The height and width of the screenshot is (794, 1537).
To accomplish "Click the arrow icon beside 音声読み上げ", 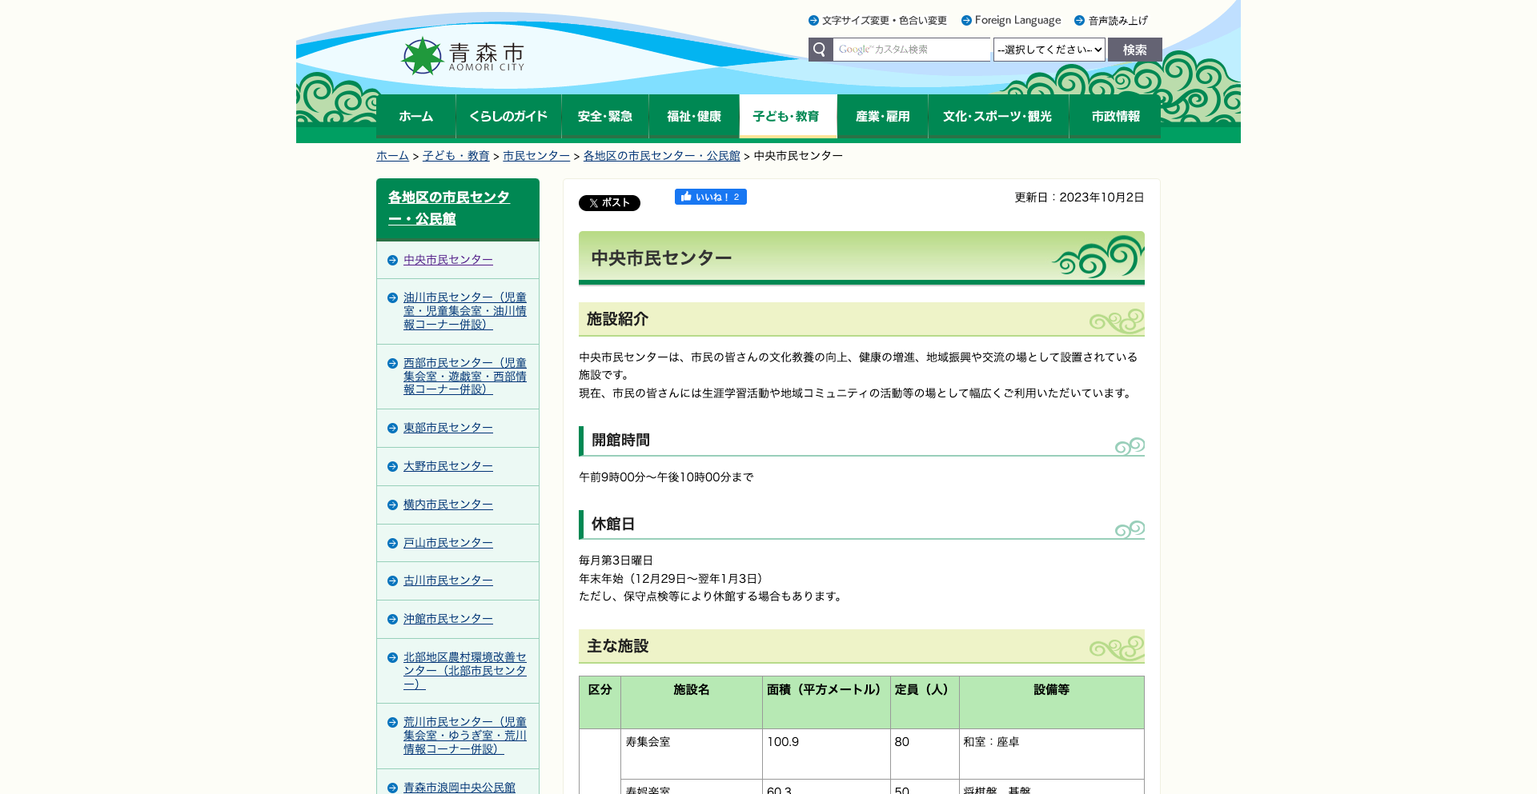I will click(x=1078, y=20).
